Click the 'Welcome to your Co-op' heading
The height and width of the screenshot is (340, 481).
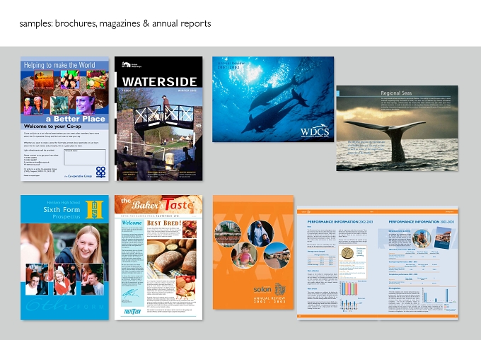tap(52, 127)
